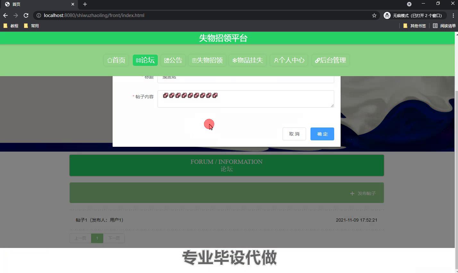This screenshot has width=458, height=273.
Task: Open the 阅读清单 reading list
Action: pos(444,26)
